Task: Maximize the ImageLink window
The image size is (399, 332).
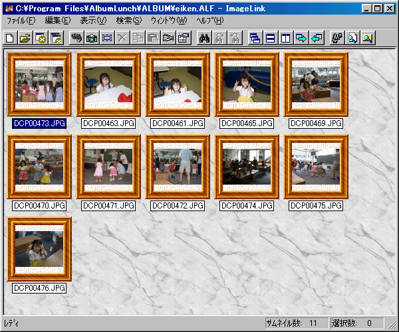Action: [x=377, y=9]
